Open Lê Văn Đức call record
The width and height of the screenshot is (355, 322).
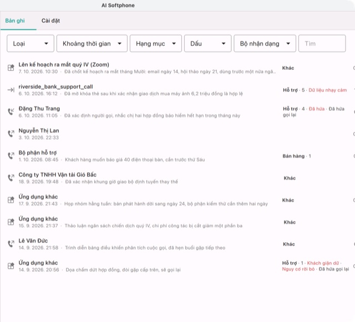(x=177, y=244)
